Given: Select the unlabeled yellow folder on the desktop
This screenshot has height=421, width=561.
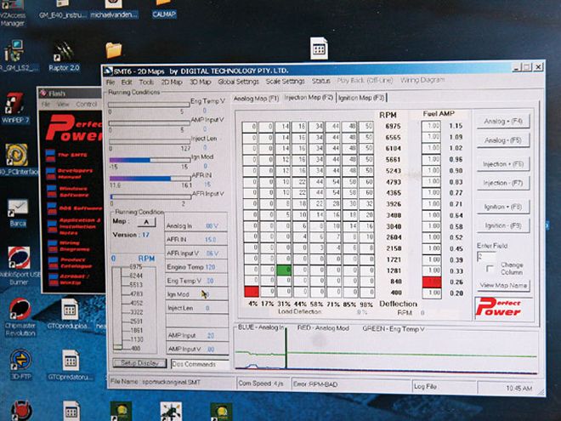Looking at the screenshot, I should coord(114,50).
